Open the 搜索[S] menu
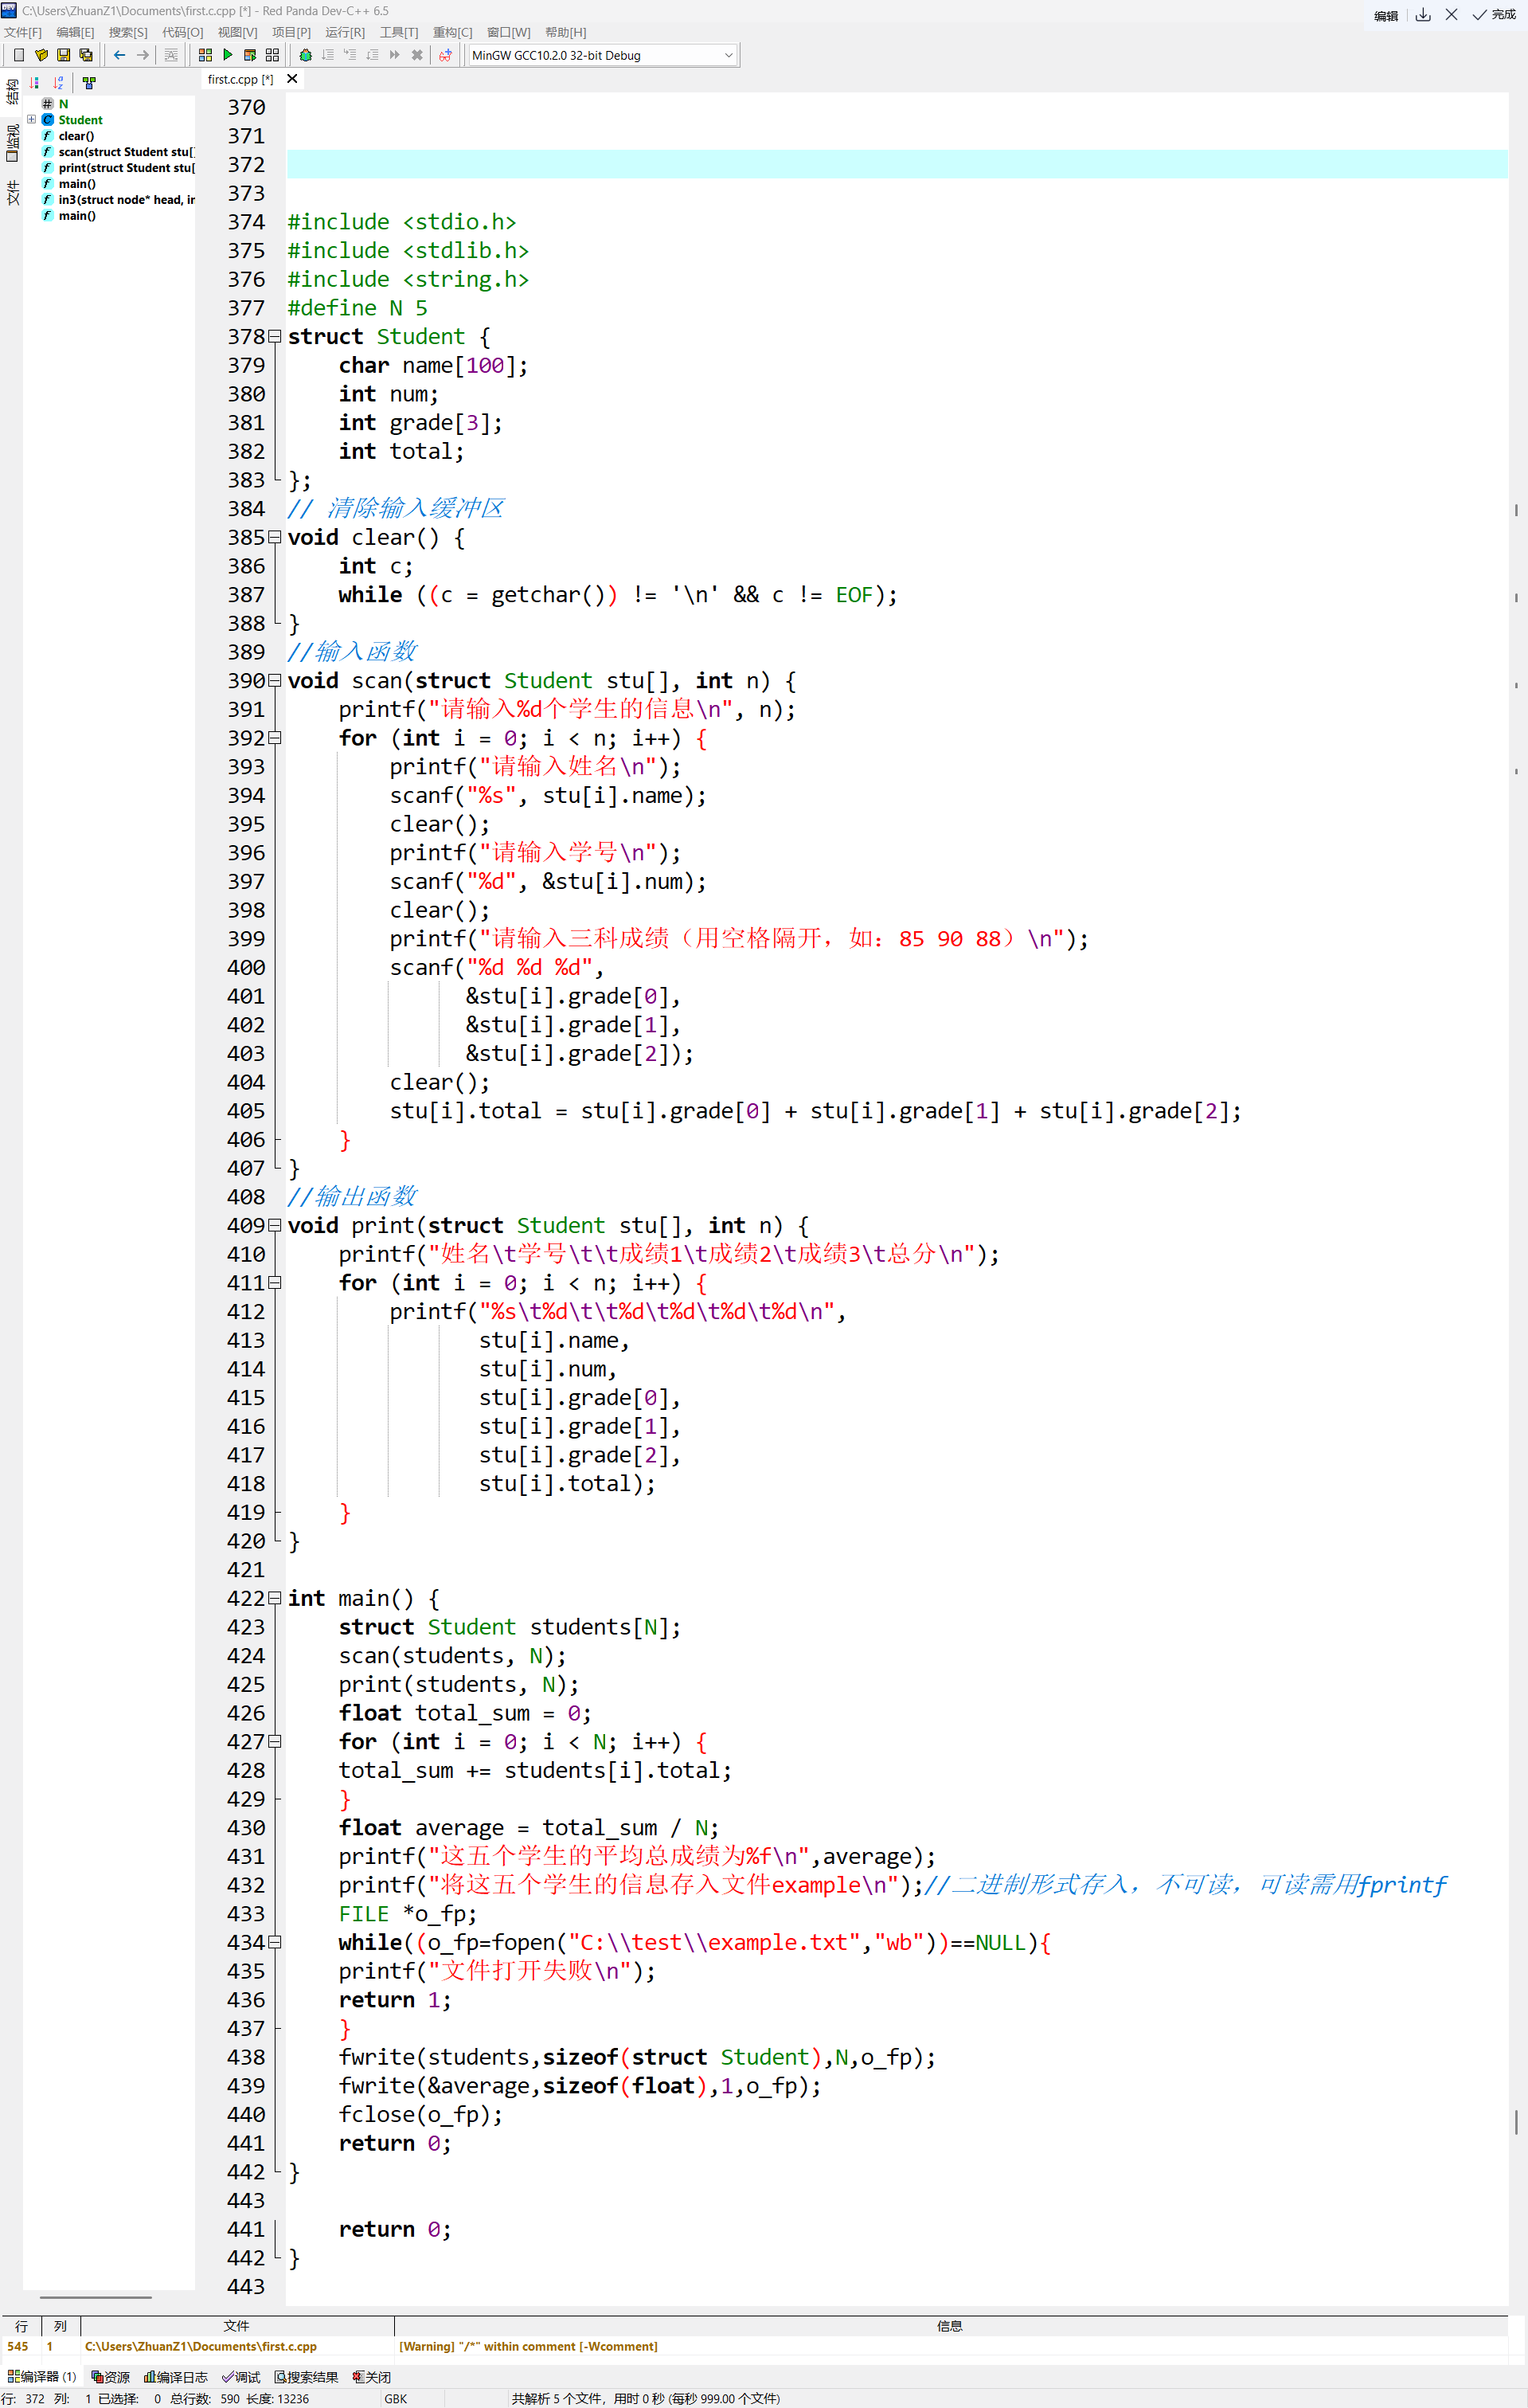Viewport: 1528px width, 2408px height. coord(128,33)
